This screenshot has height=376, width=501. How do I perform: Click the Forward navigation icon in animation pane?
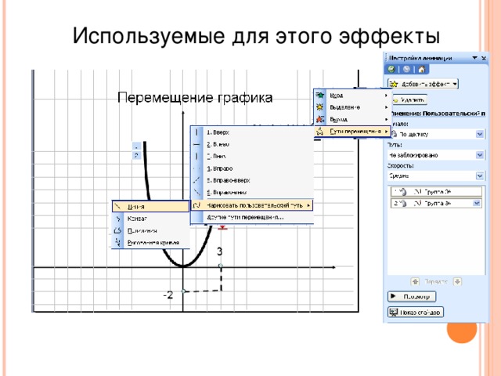click(x=406, y=69)
